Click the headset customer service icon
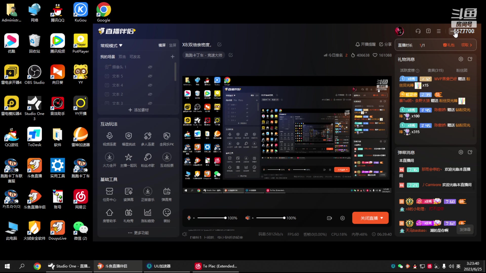Image resolution: width=486 pixels, height=273 pixels. (418, 31)
